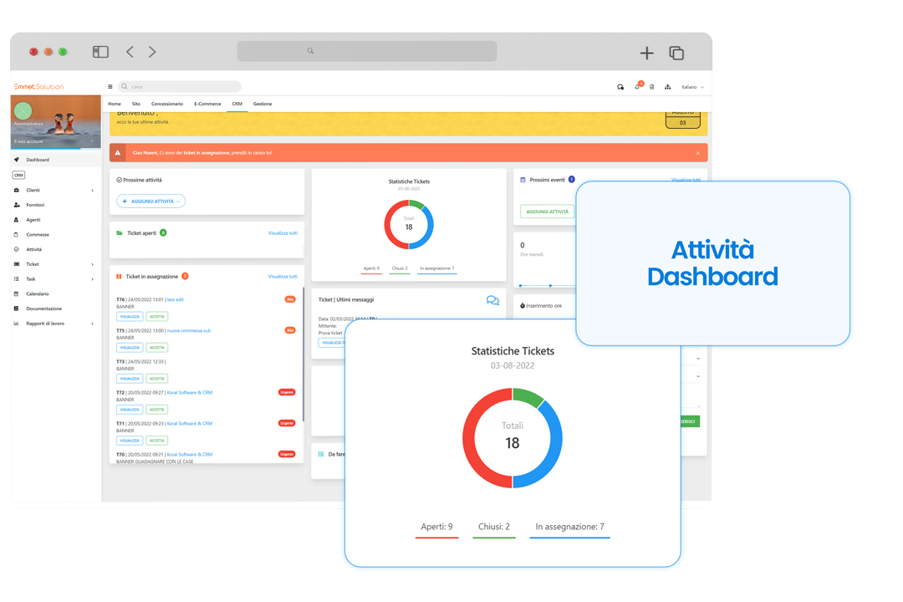Click the Cerca search field
Image resolution: width=903 pixels, height=602 pixels.
click(x=180, y=86)
